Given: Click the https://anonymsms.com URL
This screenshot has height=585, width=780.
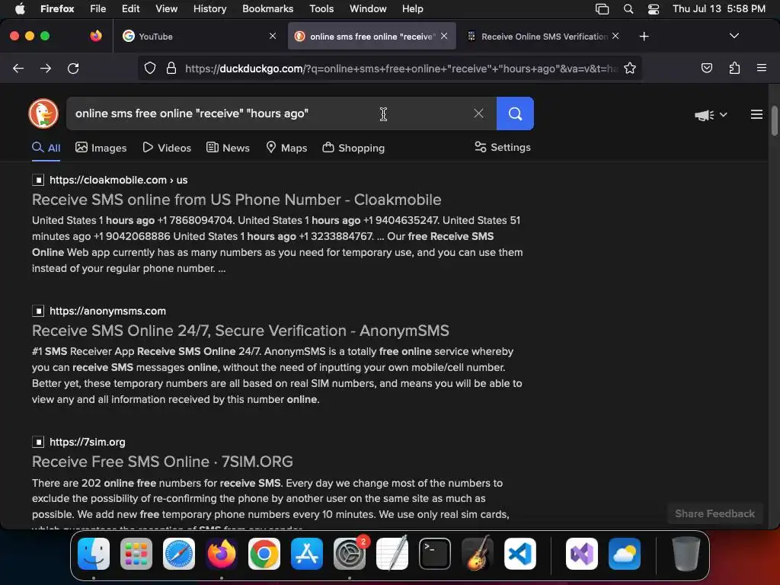Looking at the screenshot, I should click(x=107, y=311).
